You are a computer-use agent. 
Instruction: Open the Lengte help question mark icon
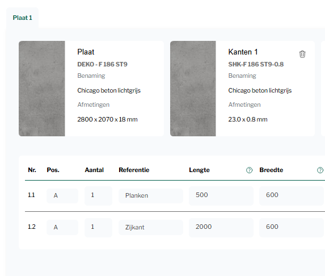click(x=249, y=170)
